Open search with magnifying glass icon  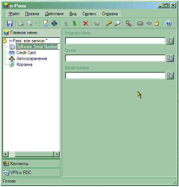(x=117, y=23)
